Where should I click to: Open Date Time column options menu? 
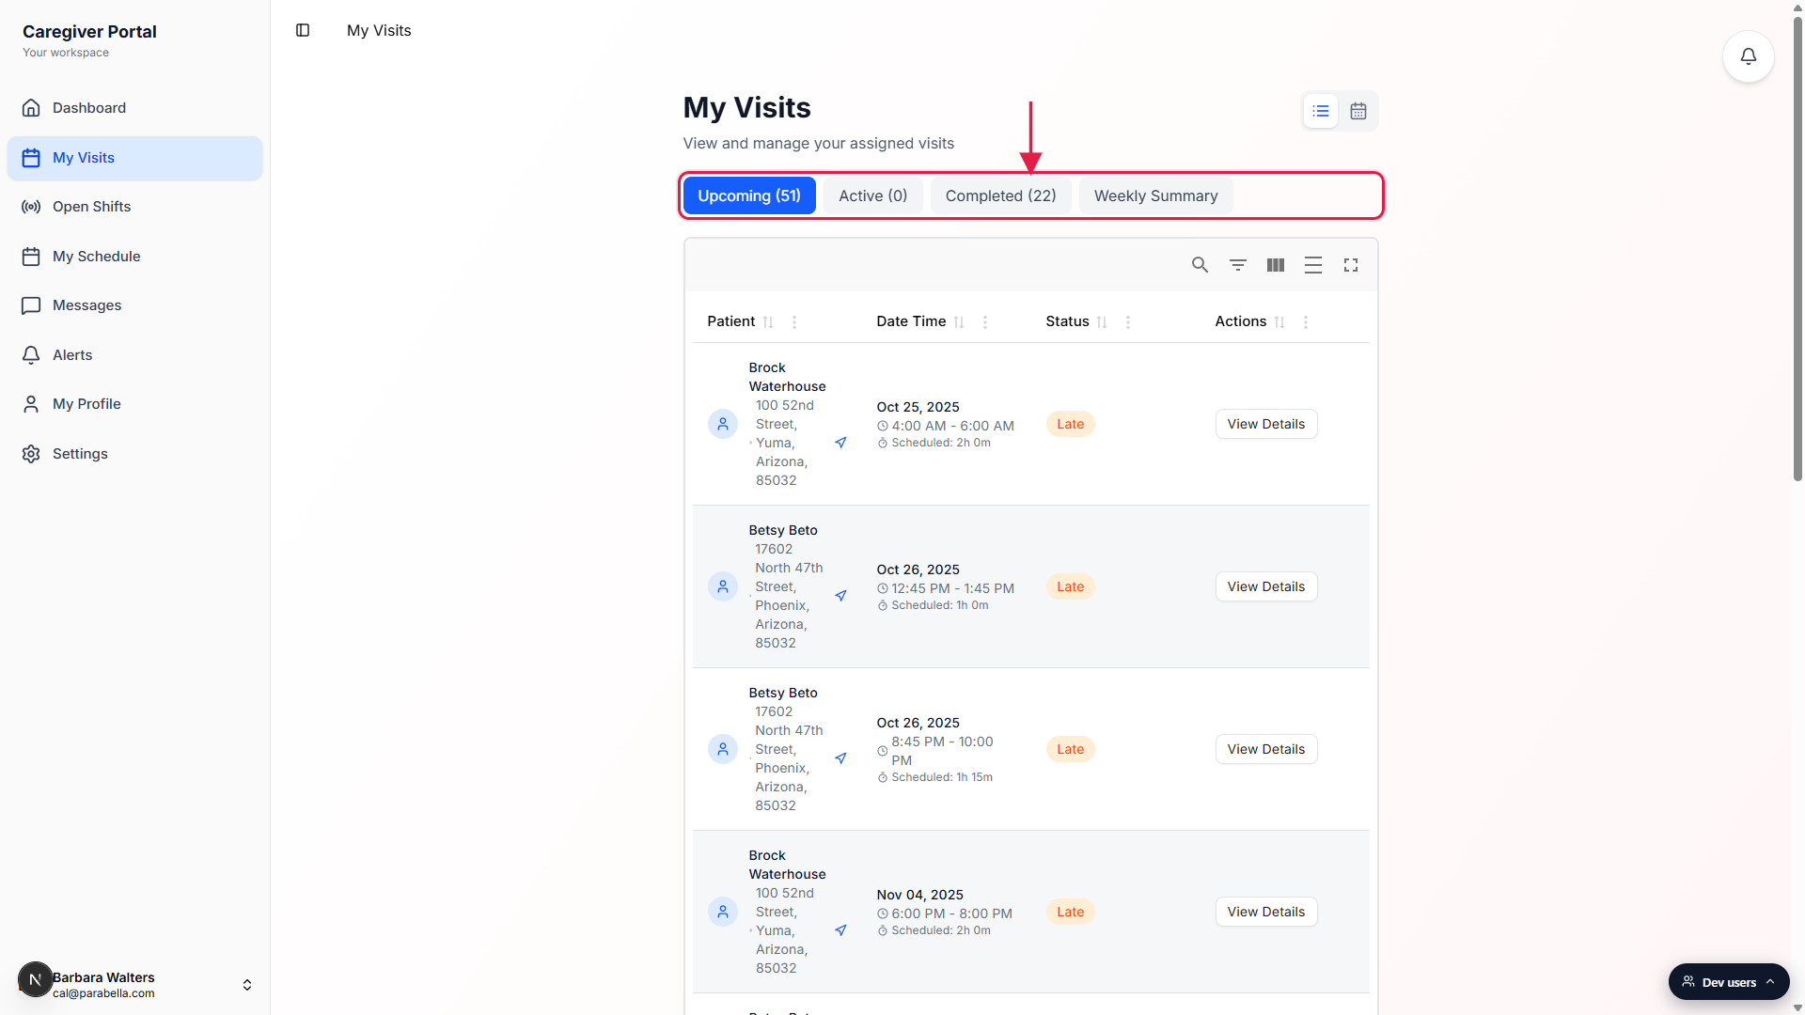pos(985,322)
